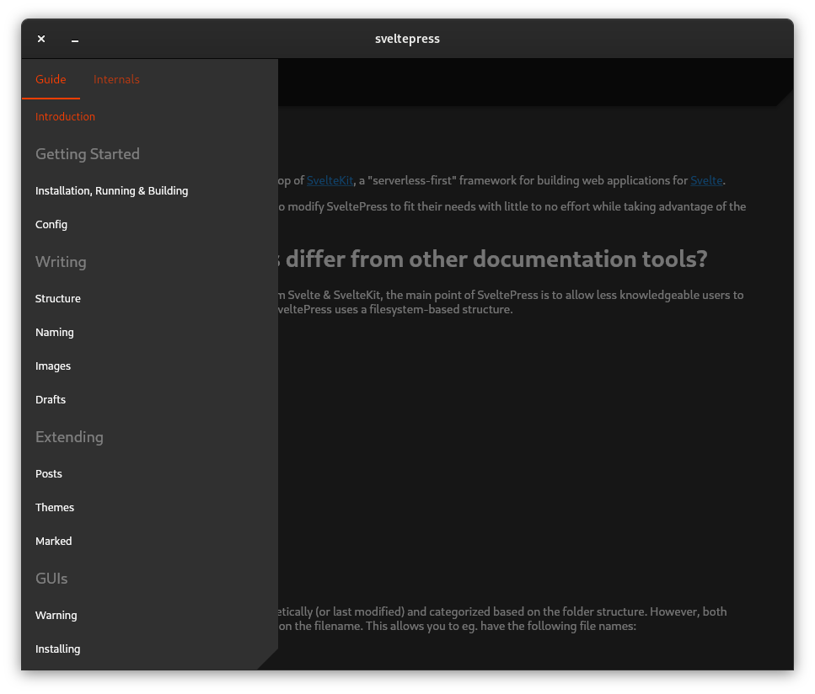Open Installation, Running & Building page

112,191
